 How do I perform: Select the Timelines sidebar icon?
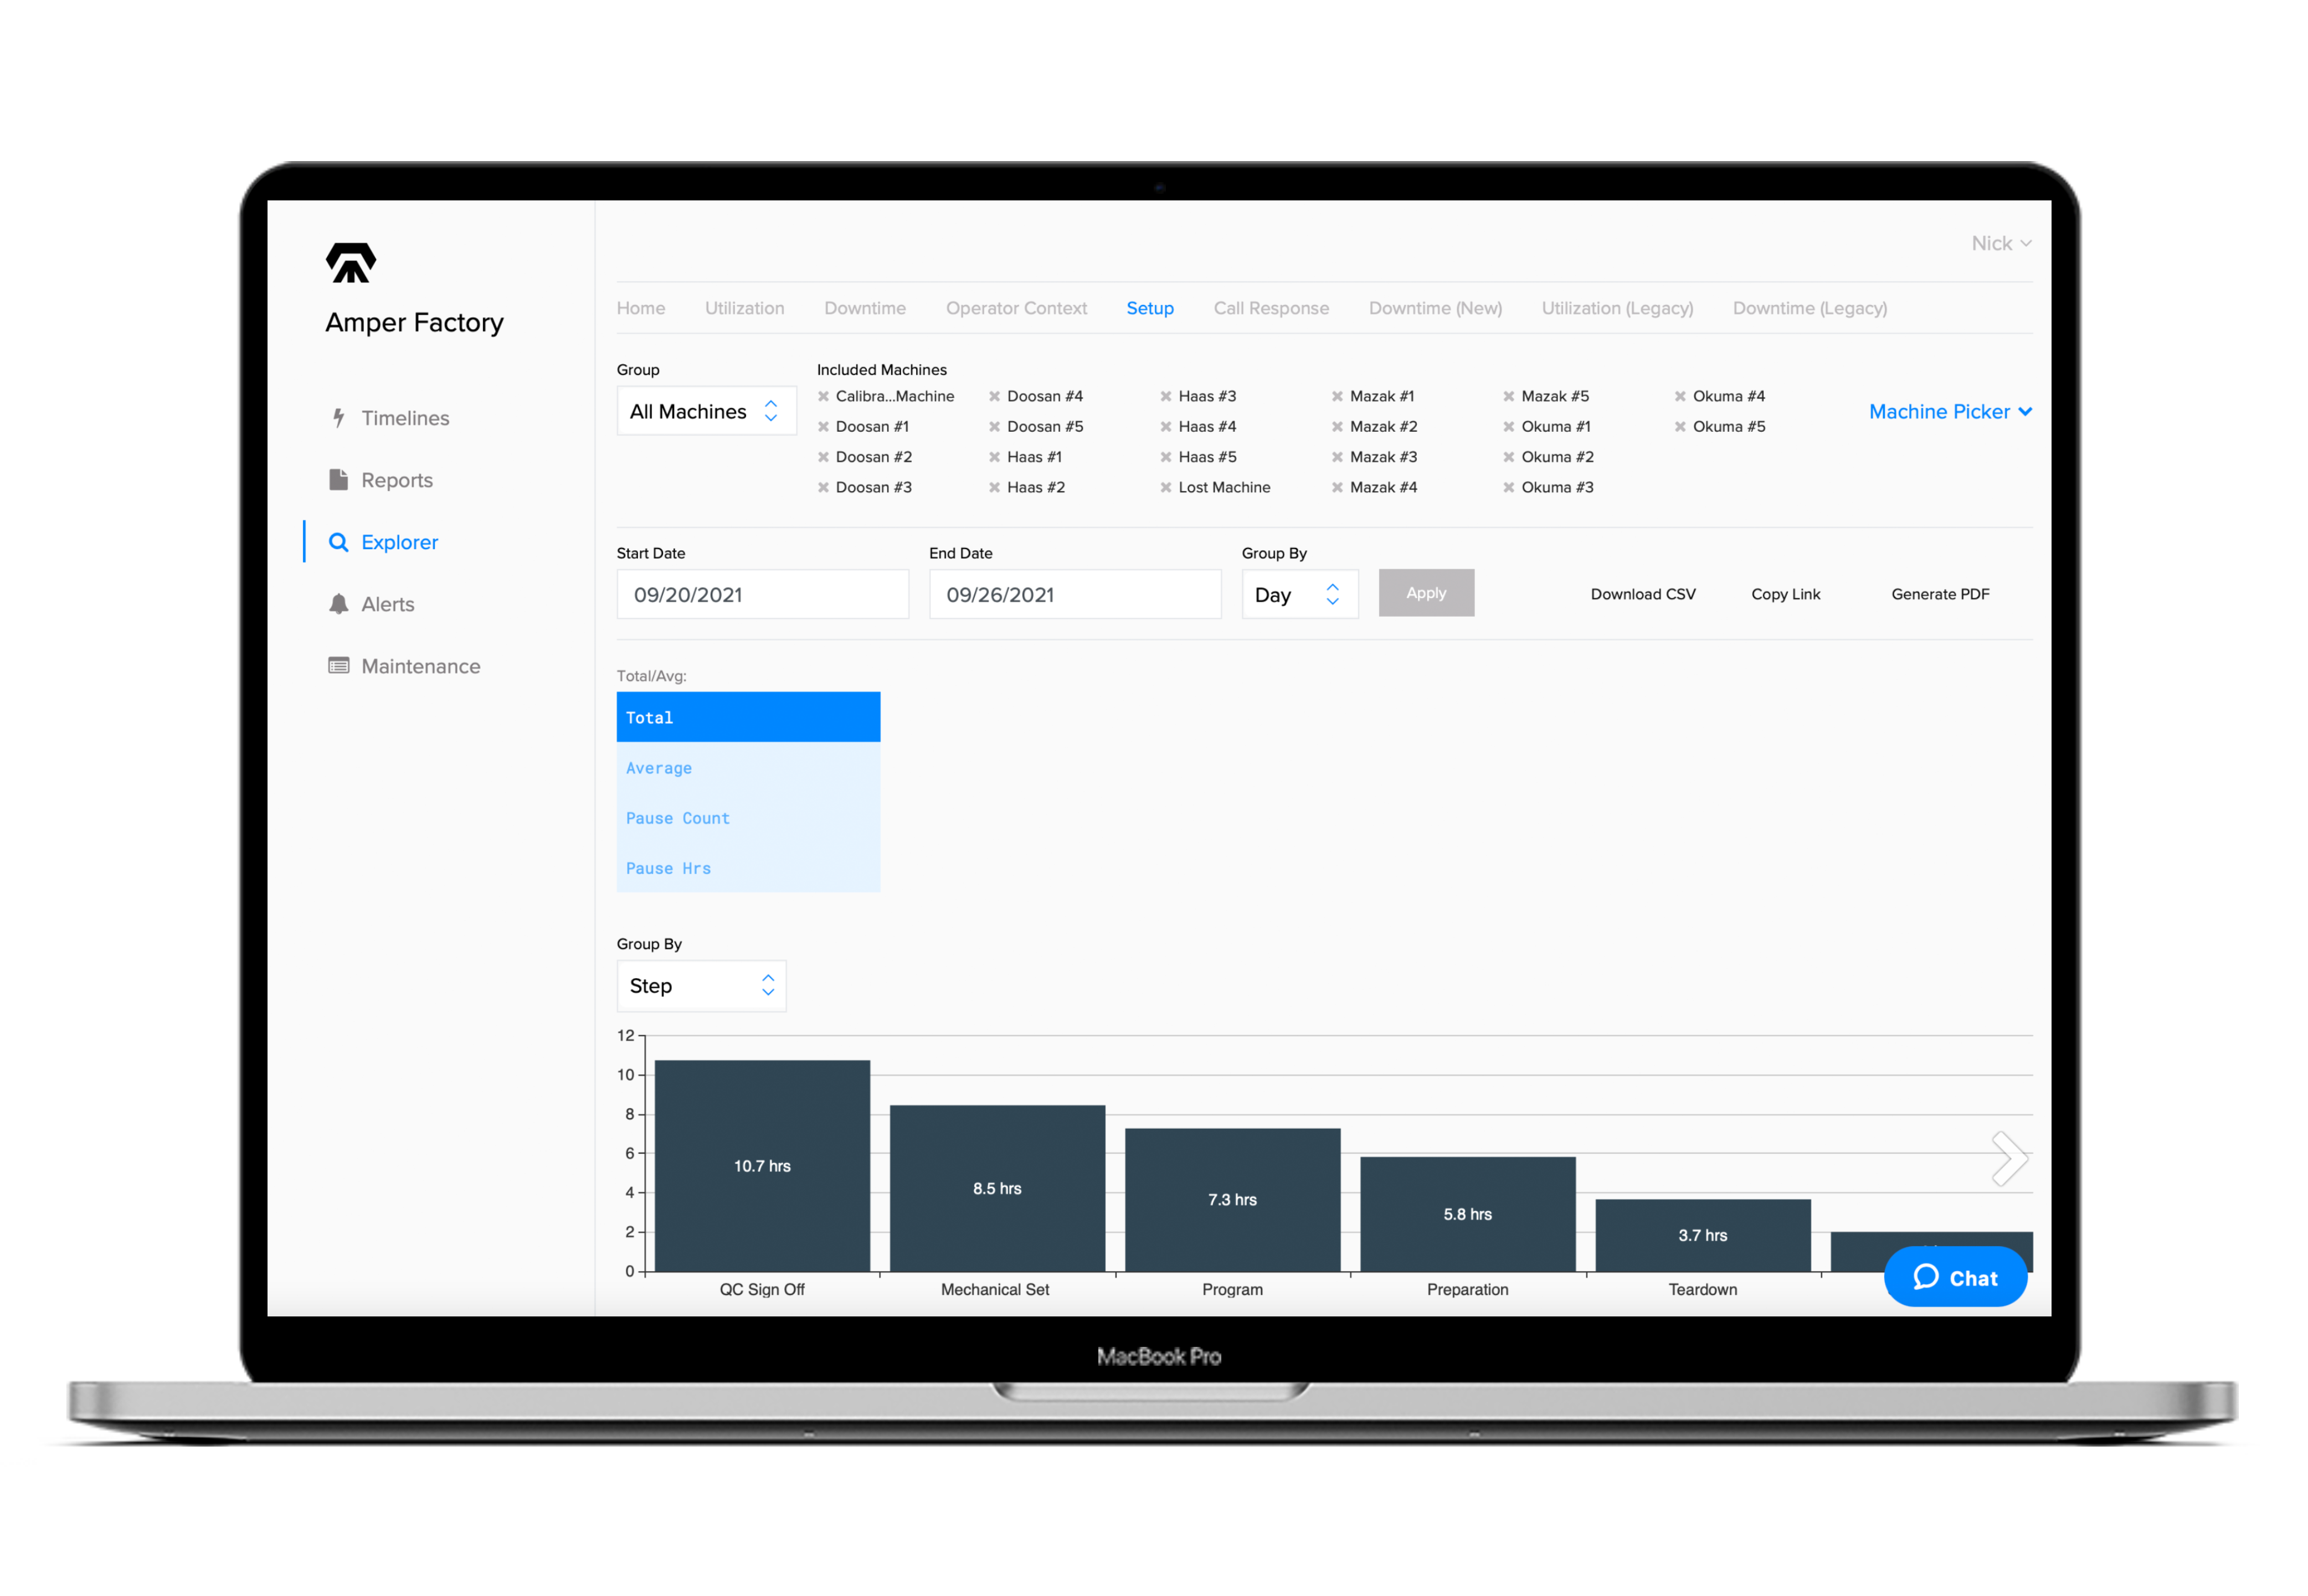(404, 417)
